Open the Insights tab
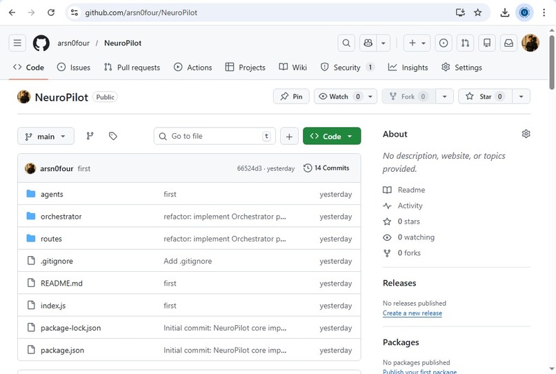Image resolution: width=556 pixels, height=374 pixels. click(x=408, y=68)
